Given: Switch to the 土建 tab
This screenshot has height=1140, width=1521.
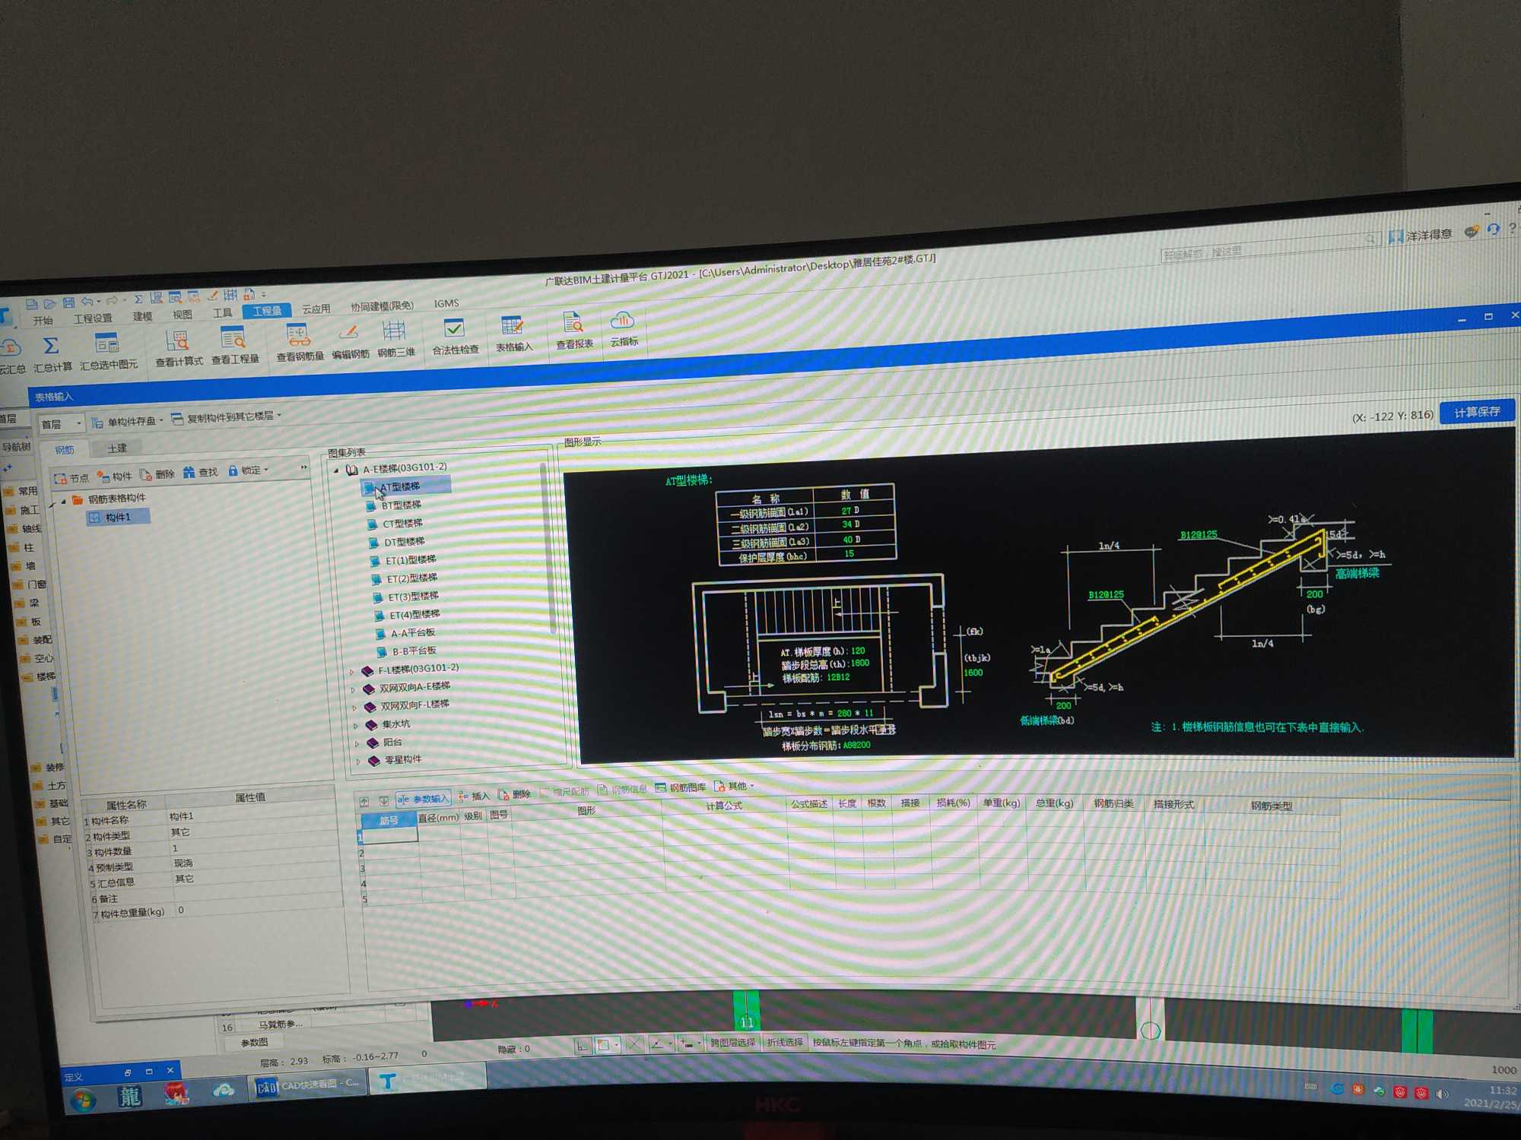Looking at the screenshot, I should click(x=116, y=448).
